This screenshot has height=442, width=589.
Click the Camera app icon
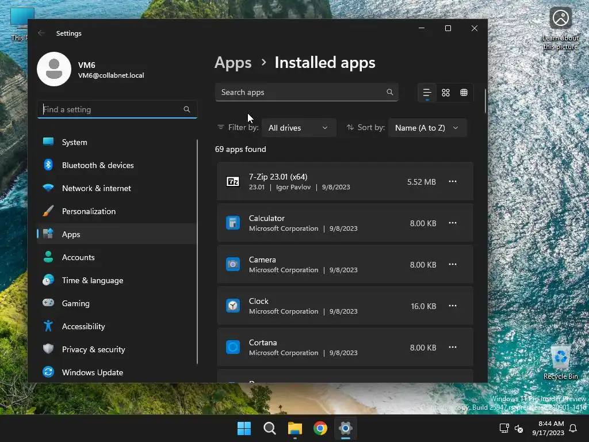pyautogui.click(x=233, y=264)
